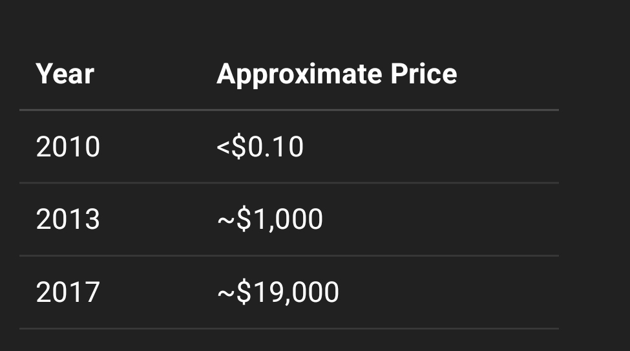This screenshot has width=630, height=351.
Task: Select the 2013 year cell
Action: tap(68, 220)
